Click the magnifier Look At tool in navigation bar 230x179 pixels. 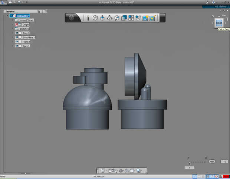click(138, 170)
